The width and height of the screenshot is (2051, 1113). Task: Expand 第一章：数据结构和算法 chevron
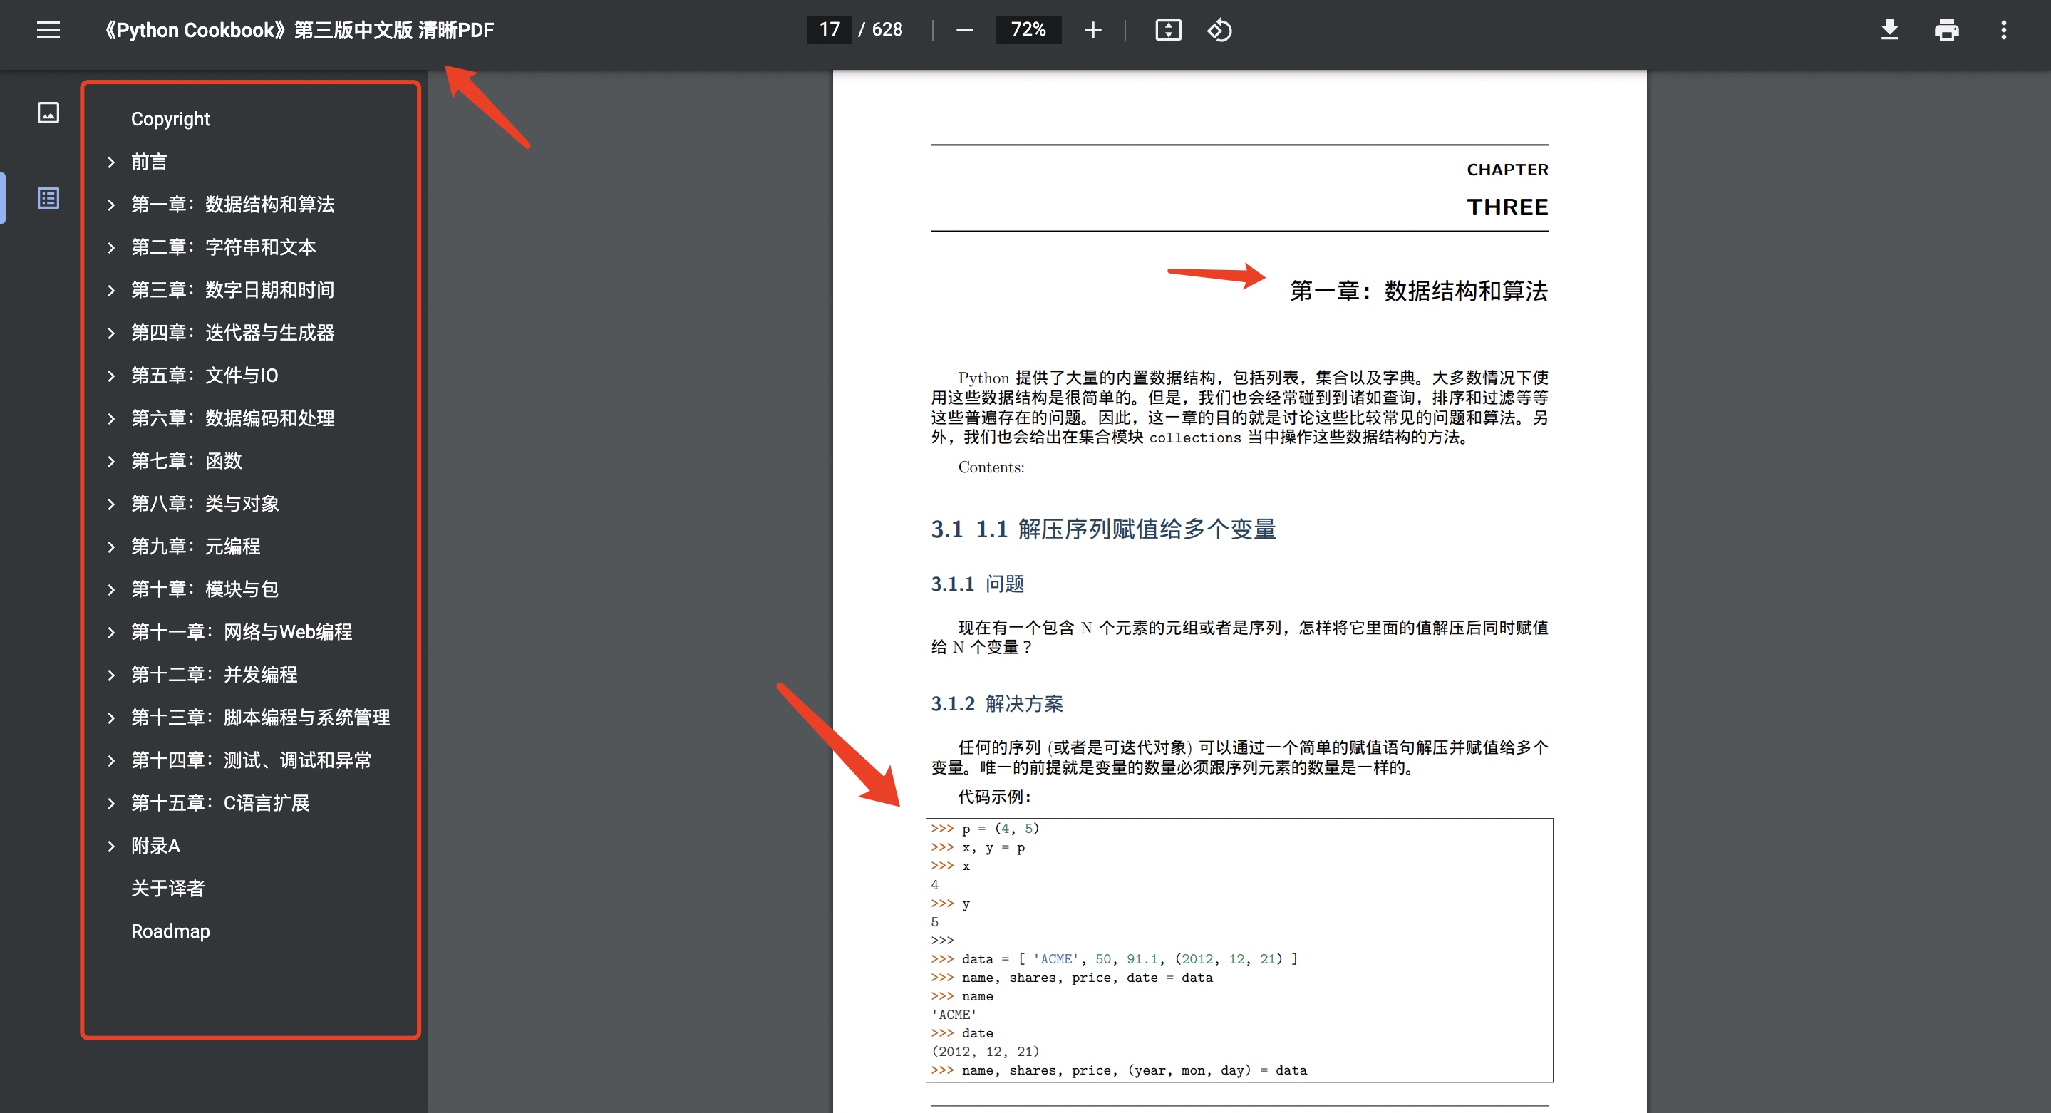point(111,205)
